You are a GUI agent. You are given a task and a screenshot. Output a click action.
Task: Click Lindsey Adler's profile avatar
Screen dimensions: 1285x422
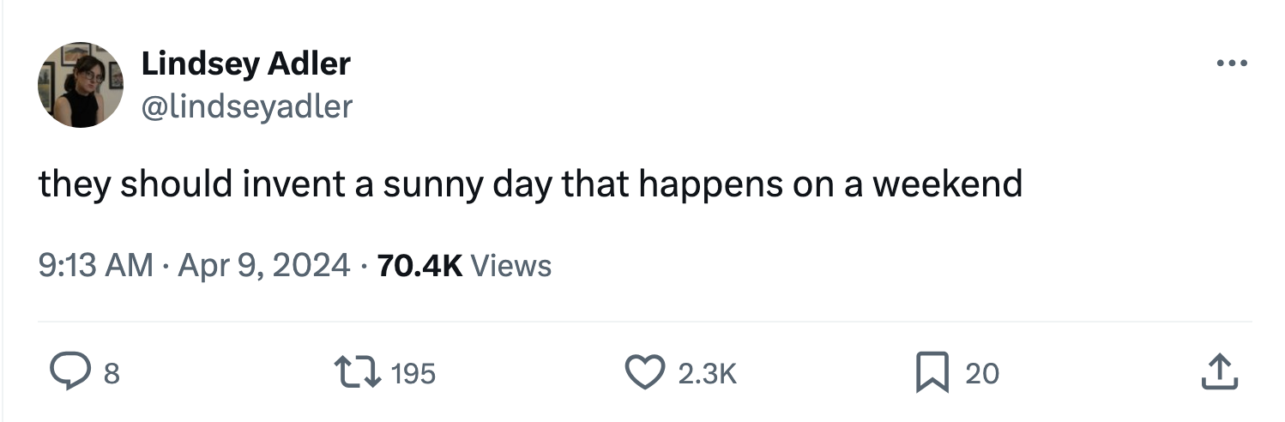pyautogui.click(x=81, y=85)
